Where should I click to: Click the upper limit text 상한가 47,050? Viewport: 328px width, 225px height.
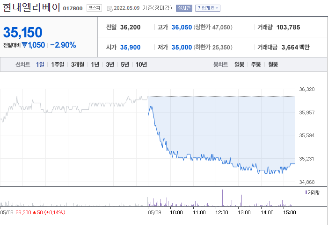[x=213, y=27]
